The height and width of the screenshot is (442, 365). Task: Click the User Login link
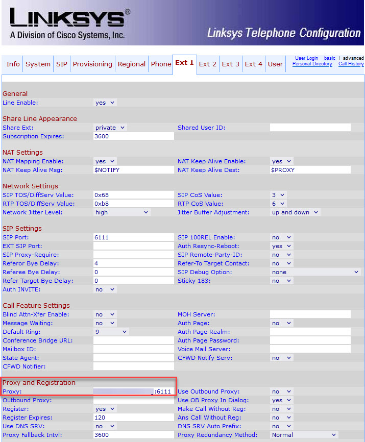pos(306,58)
